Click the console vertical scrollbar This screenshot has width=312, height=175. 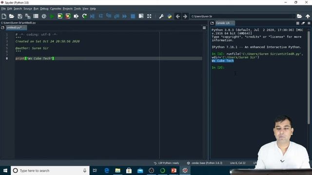tap(309, 77)
